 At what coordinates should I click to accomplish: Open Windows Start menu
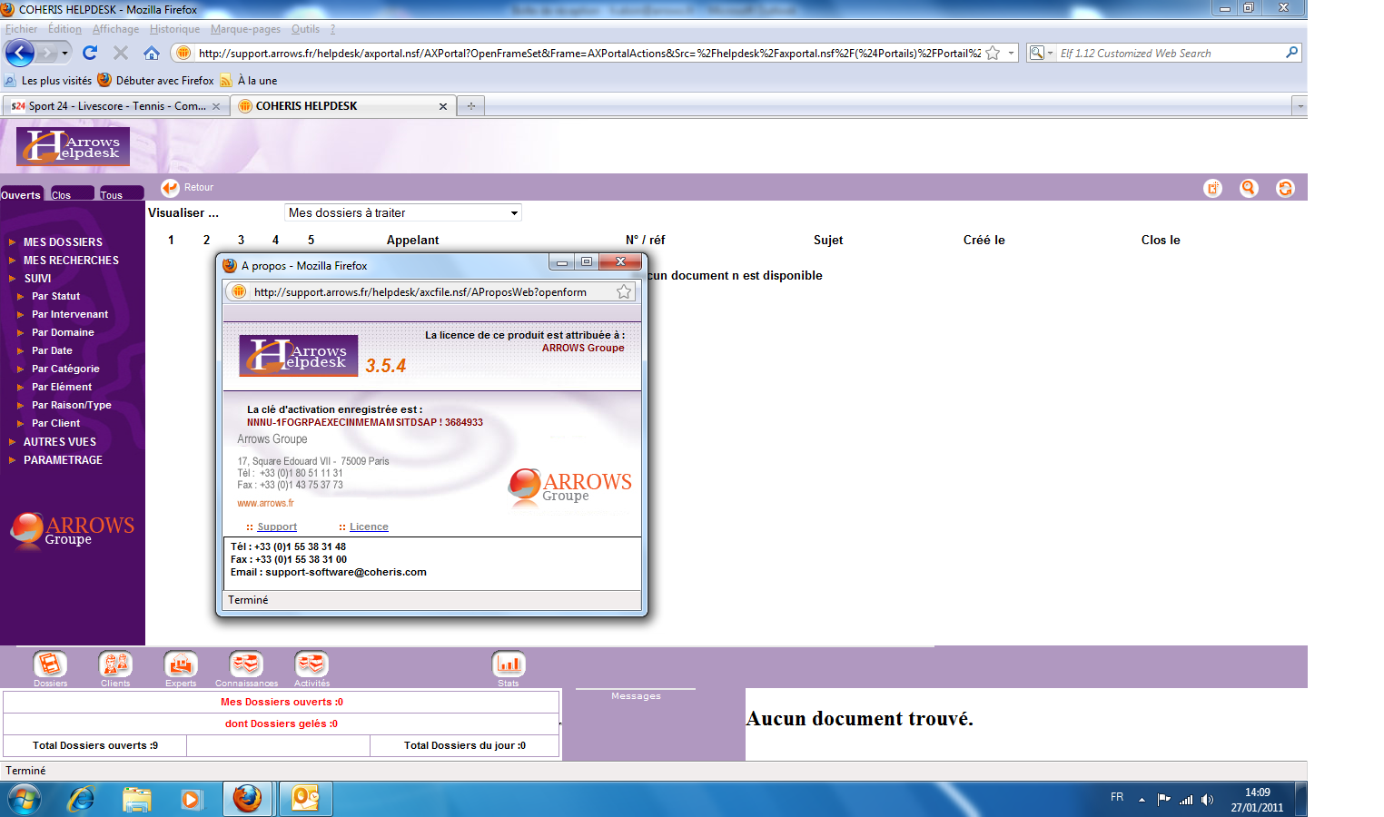(x=24, y=800)
